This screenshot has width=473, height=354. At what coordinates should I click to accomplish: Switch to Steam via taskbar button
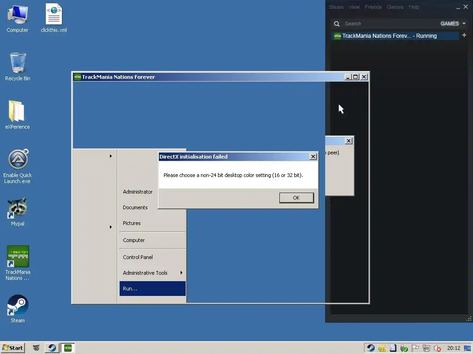[x=52, y=348]
